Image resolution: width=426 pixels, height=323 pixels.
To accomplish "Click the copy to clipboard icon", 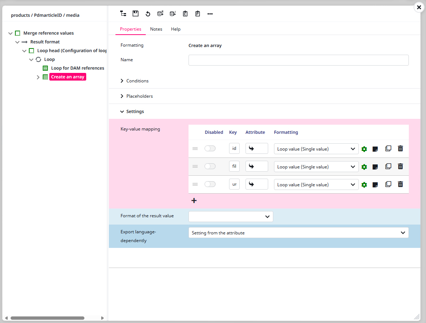I will (x=185, y=13).
